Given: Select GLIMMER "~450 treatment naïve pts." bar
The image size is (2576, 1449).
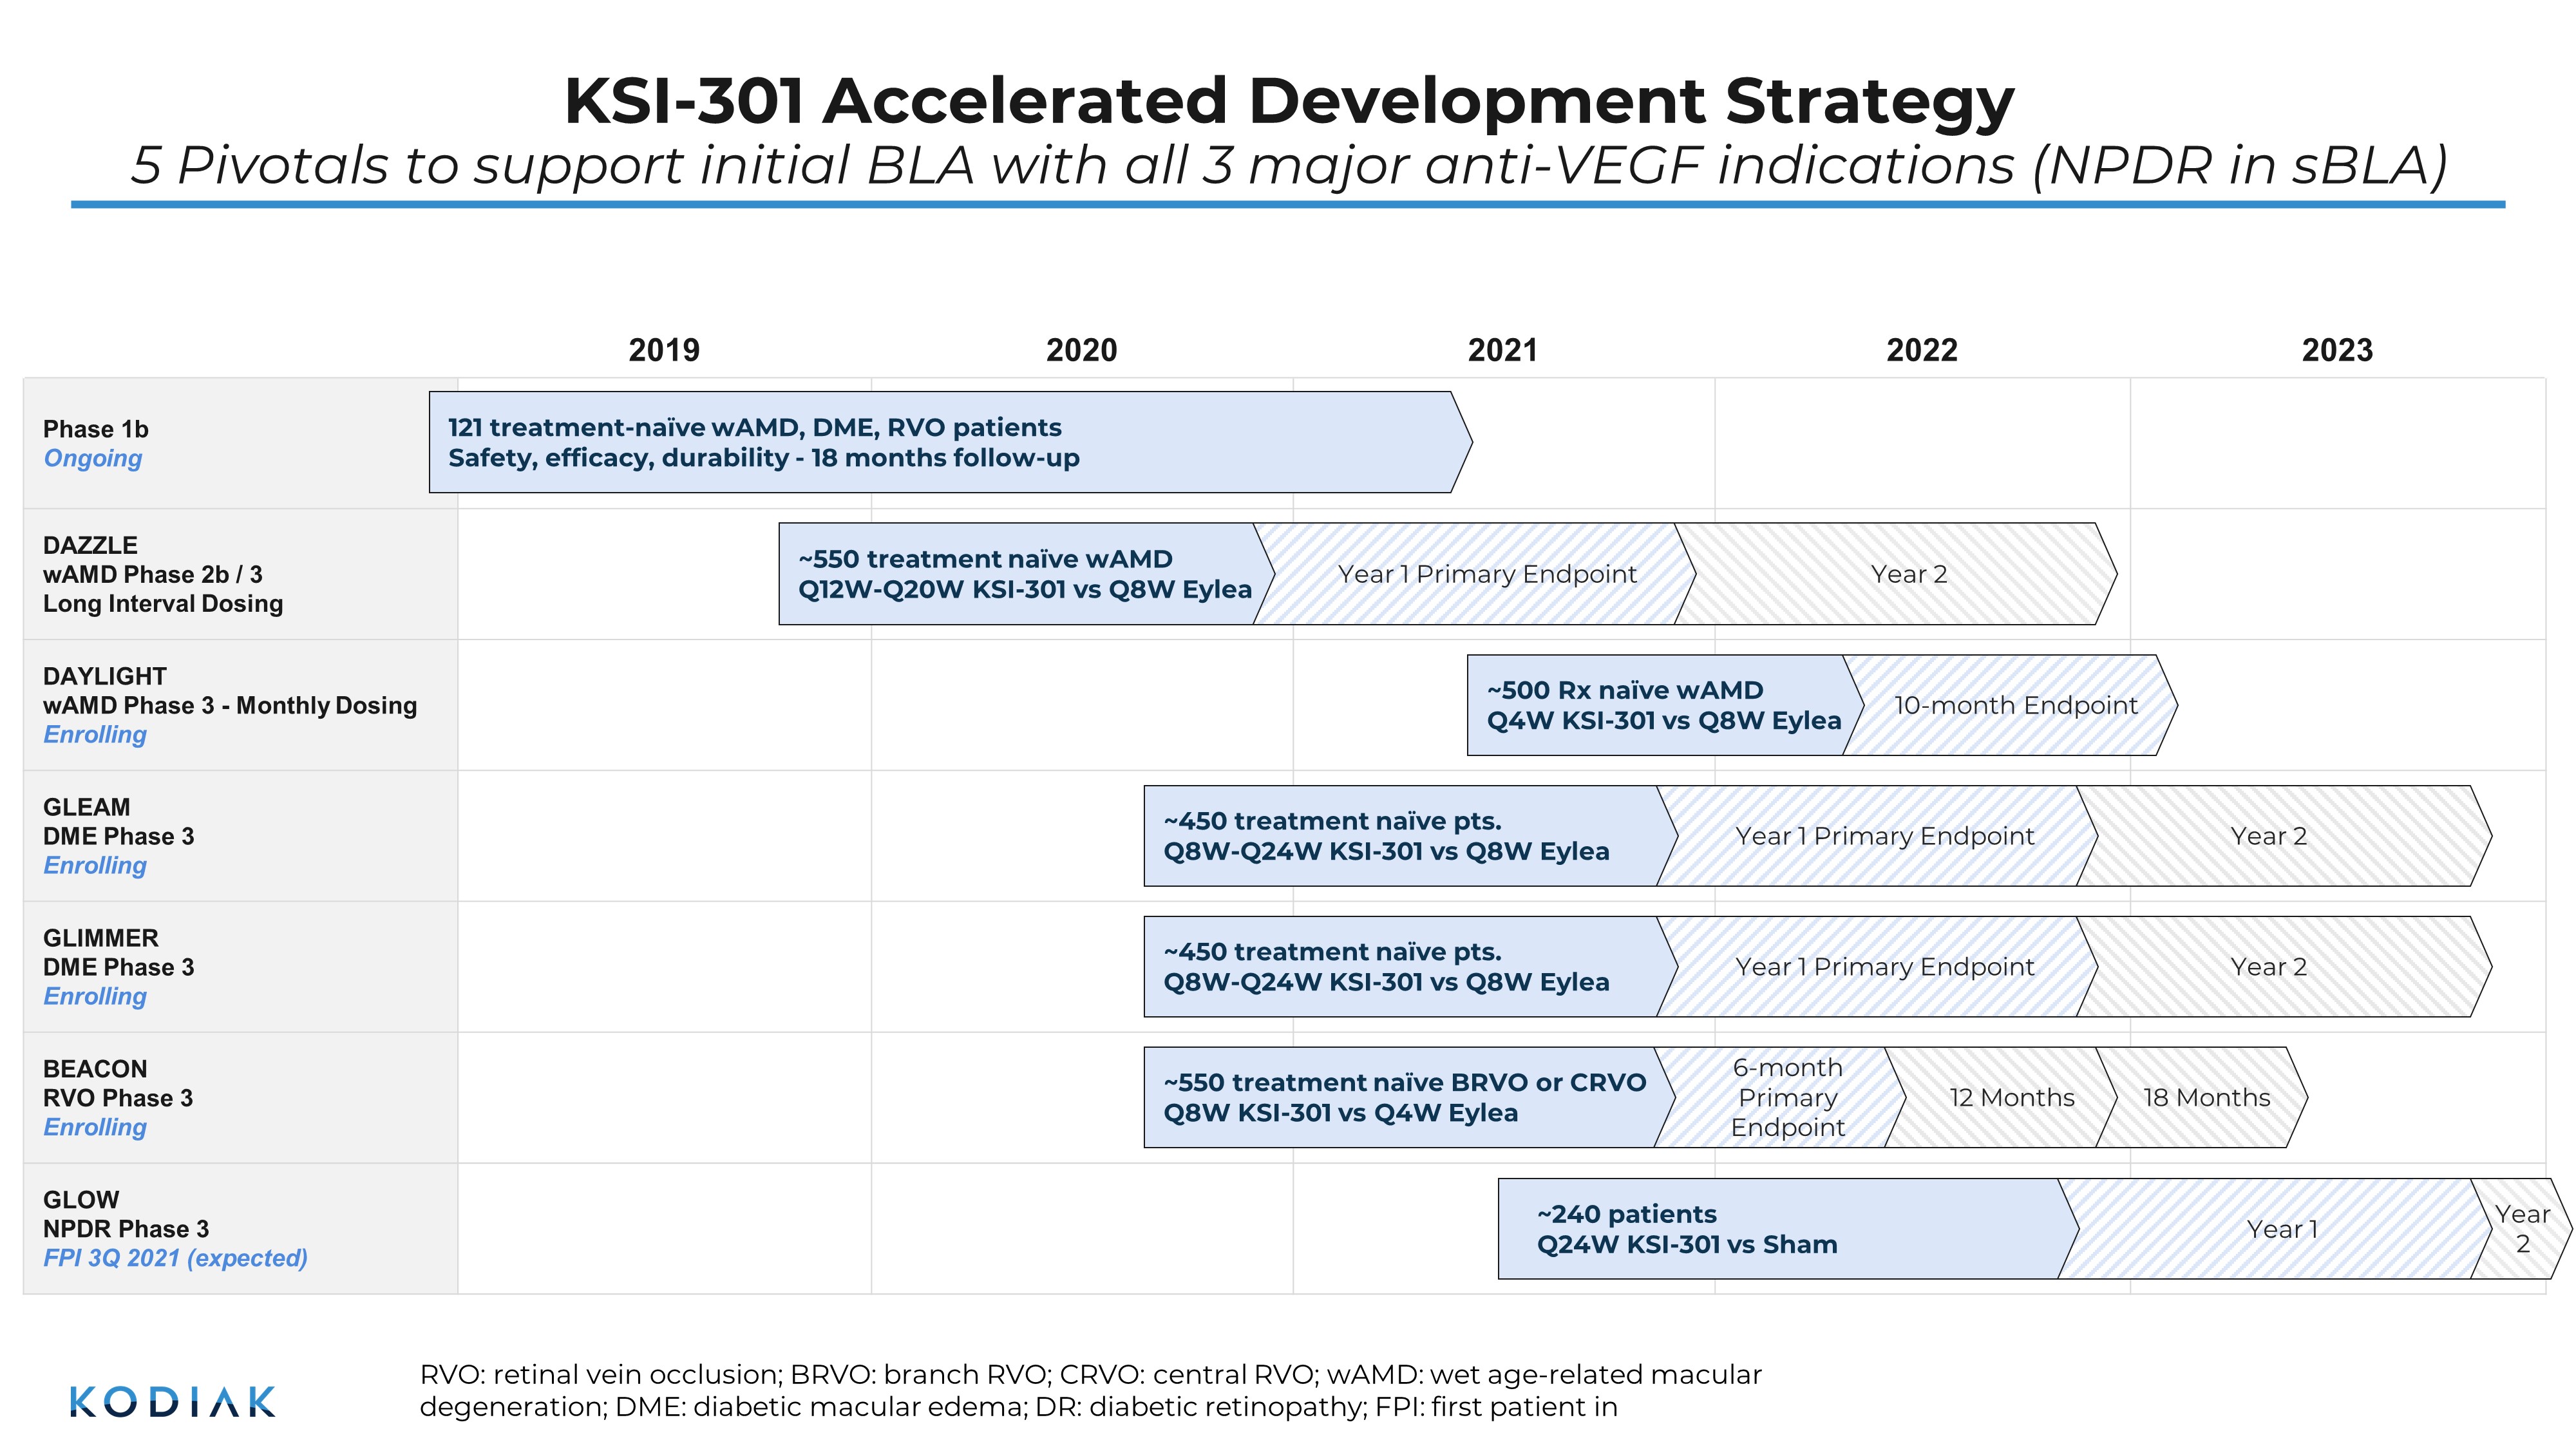Looking at the screenshot, I should [1410, 967].
